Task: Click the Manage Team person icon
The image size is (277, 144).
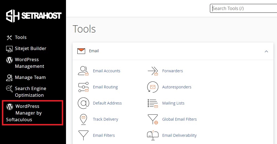Action: (x=9, y=78)
